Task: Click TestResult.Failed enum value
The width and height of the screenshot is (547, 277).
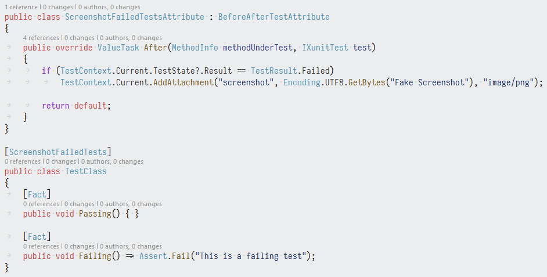Action: point(290,71)
